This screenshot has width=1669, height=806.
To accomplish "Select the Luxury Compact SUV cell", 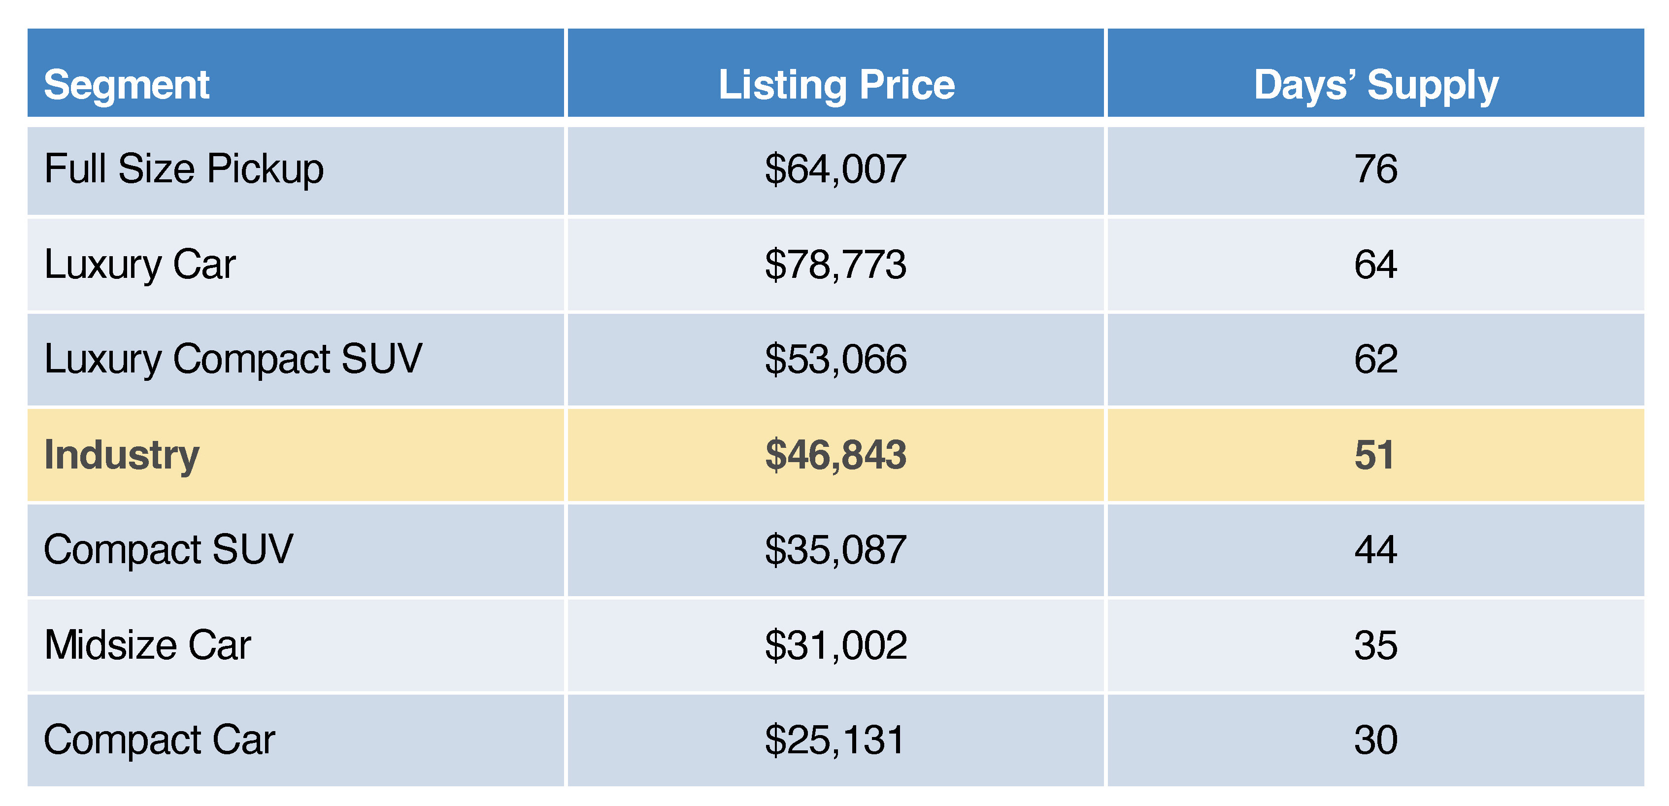I will pos(233,359).
